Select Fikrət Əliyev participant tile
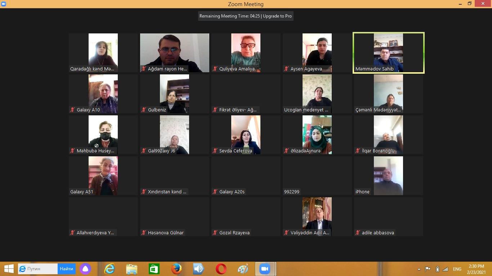The height and width of the screenshot is (276, 492). 246,94
